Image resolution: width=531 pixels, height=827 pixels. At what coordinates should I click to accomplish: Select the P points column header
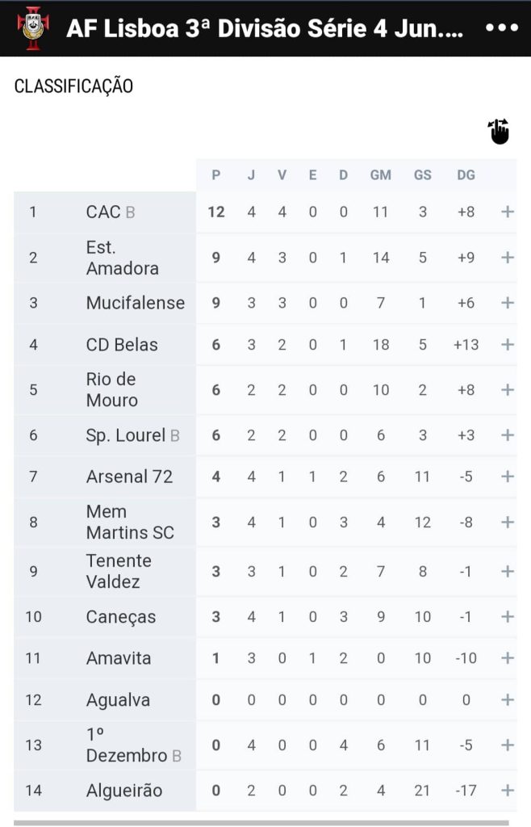(x=216, y=175)
